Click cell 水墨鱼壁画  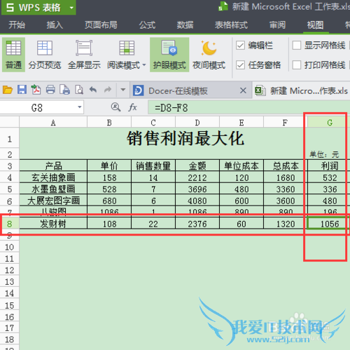click(53, 189)
